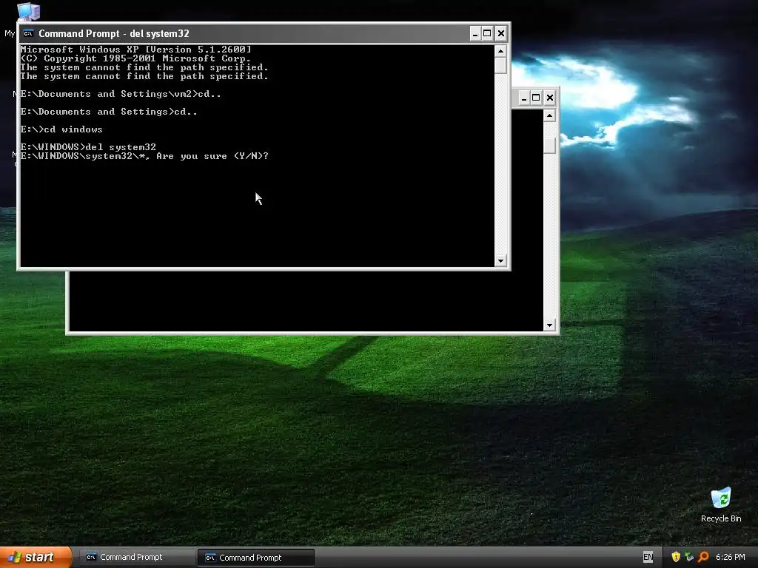Screen dimensions: 758x568
Task: Select My Computer desktop icon at top left
Action: tap(28, 12)
